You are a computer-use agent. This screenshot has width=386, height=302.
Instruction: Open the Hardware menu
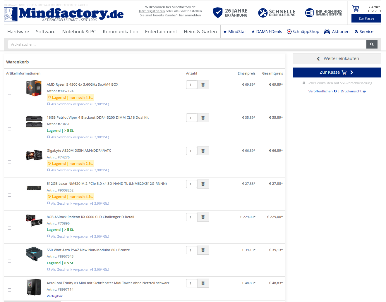18,32
